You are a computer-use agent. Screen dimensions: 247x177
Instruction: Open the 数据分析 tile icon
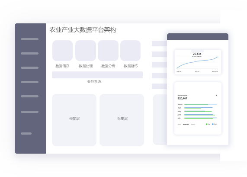pos(108,51)
